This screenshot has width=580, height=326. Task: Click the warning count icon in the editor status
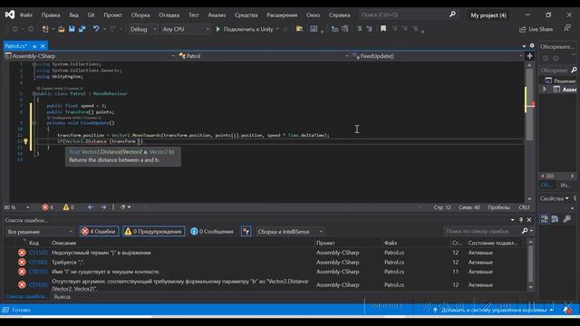[66, 207]
